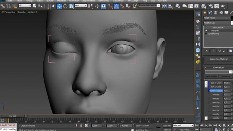Click the Eye L Close channel button

click(x=216, y=87)
